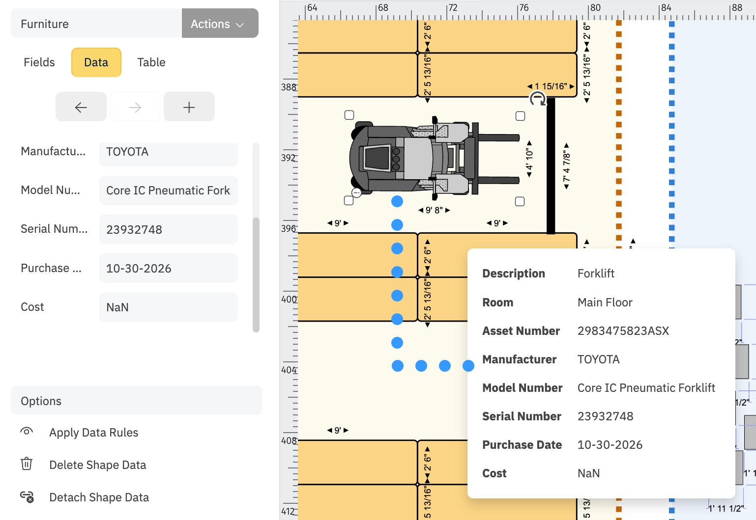
Task: Click the black wall segment shape
Action: (551, 166)
